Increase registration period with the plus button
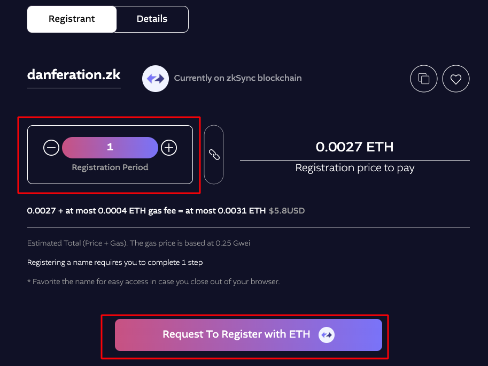This screenshot has height=366, width=488. coord(169,148)
